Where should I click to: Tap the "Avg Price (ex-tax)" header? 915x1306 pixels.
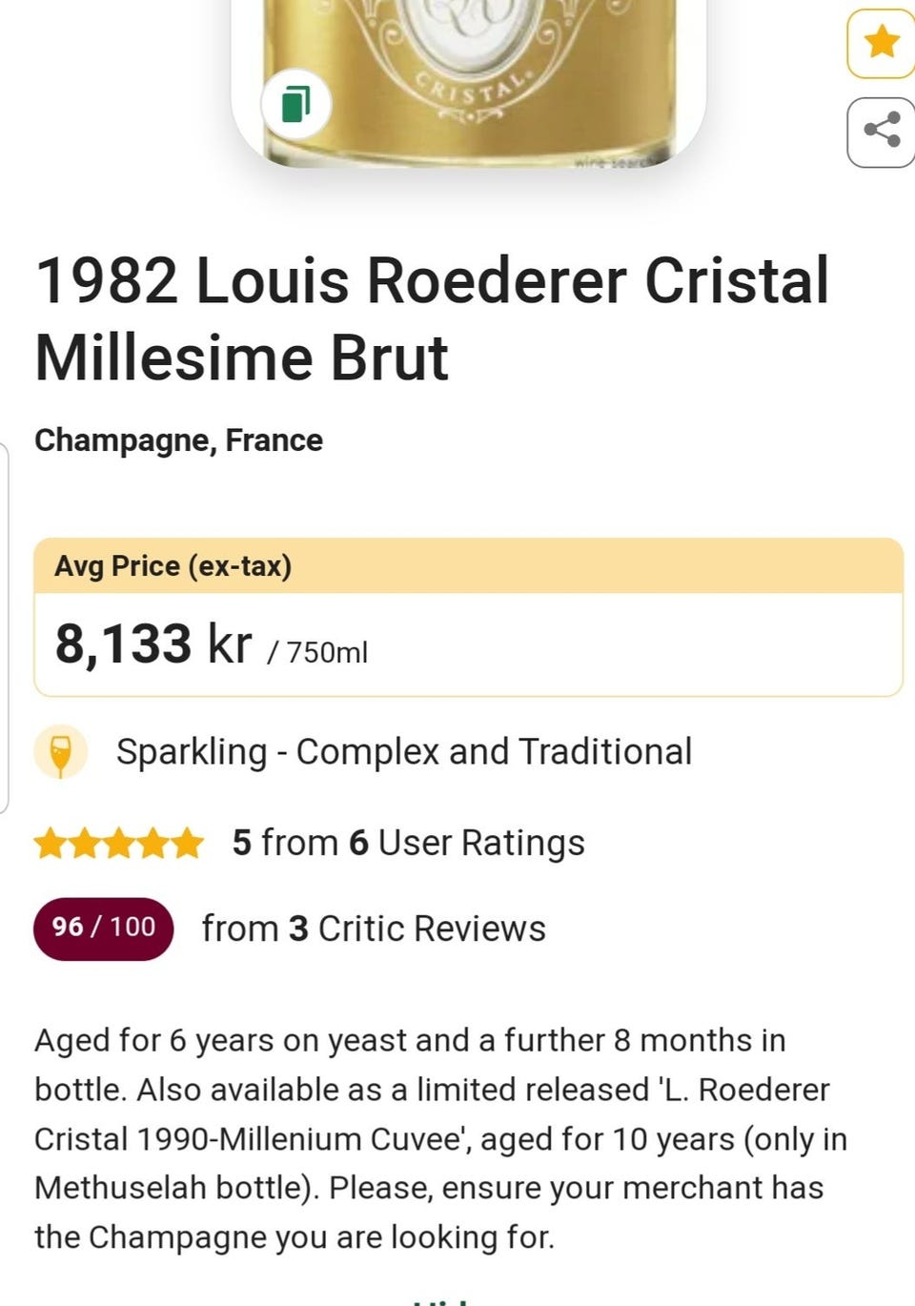173,566
